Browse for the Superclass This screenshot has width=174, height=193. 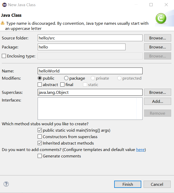(158, 92)
